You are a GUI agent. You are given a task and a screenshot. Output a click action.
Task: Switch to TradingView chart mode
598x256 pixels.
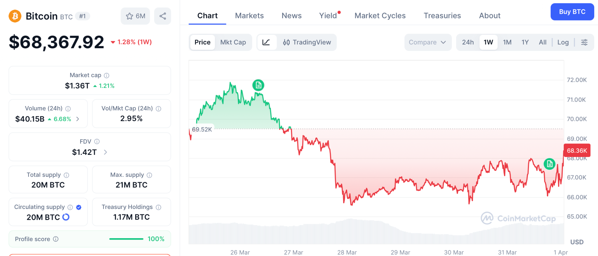(307, 42)
